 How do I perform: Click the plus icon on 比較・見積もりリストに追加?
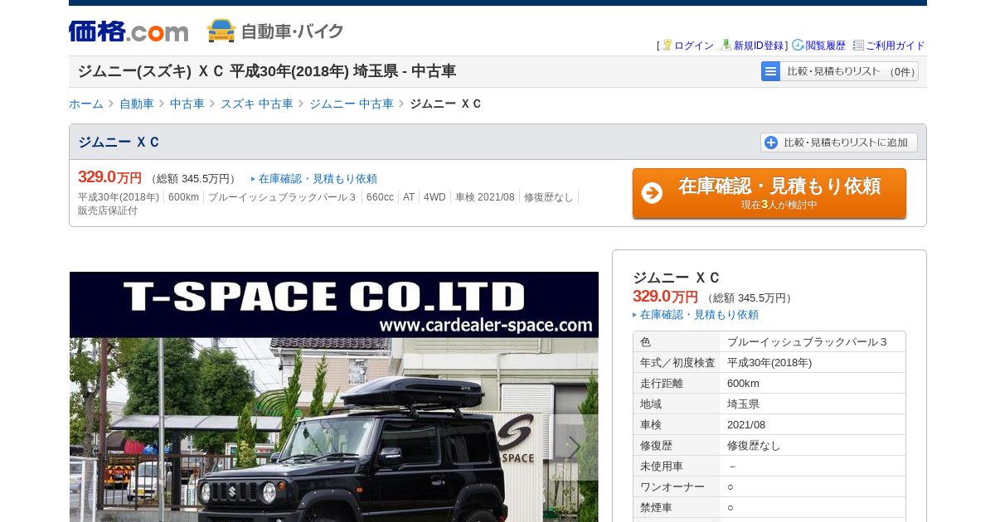771,143
